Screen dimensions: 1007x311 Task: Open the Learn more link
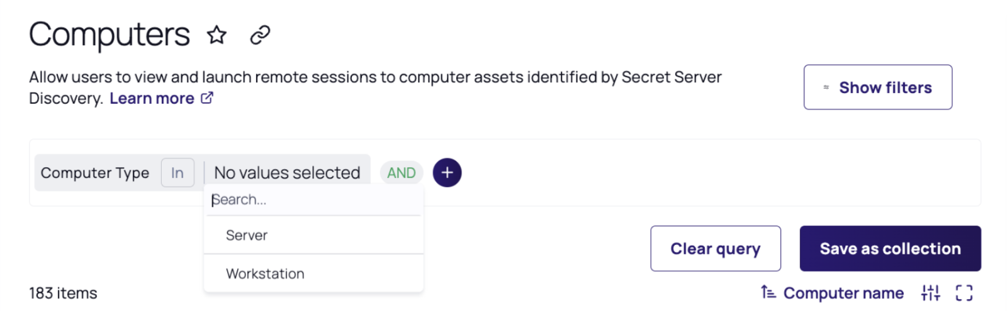pos(152,99)
